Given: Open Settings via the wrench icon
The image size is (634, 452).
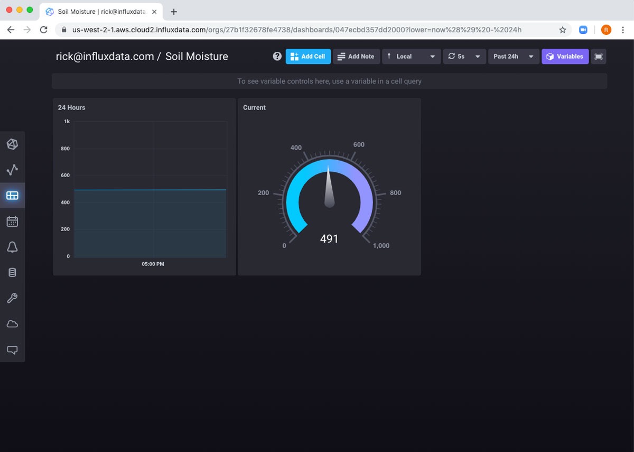Looking at the screenshot, I should tap(12, 298).
